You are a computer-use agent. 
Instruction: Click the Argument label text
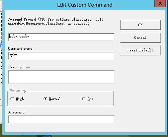click(17, 112)
